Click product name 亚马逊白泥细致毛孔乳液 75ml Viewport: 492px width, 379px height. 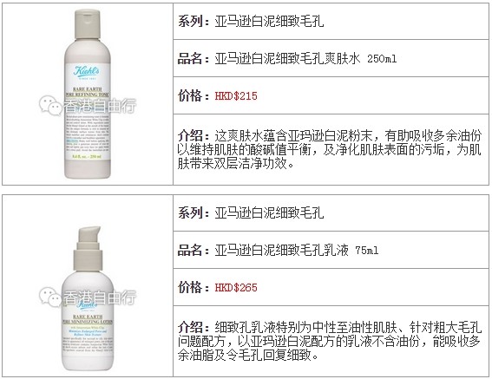(x=297, y=251)
